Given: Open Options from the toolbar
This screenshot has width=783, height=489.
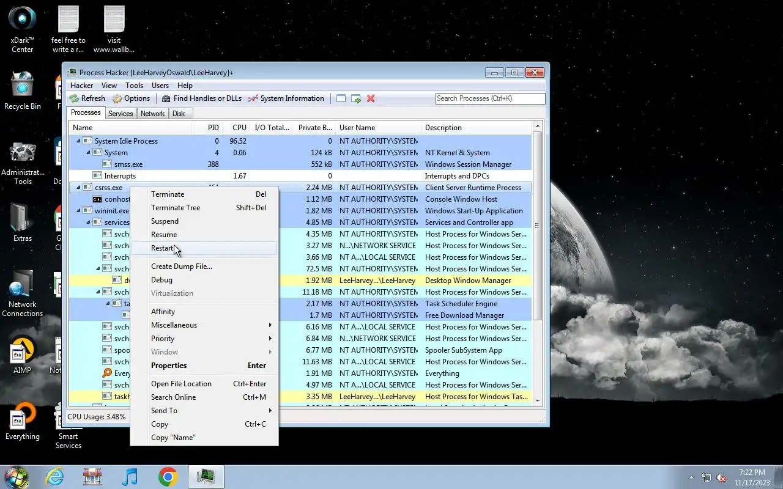Looking at the screenshot, I should click(x=131, y=98).
